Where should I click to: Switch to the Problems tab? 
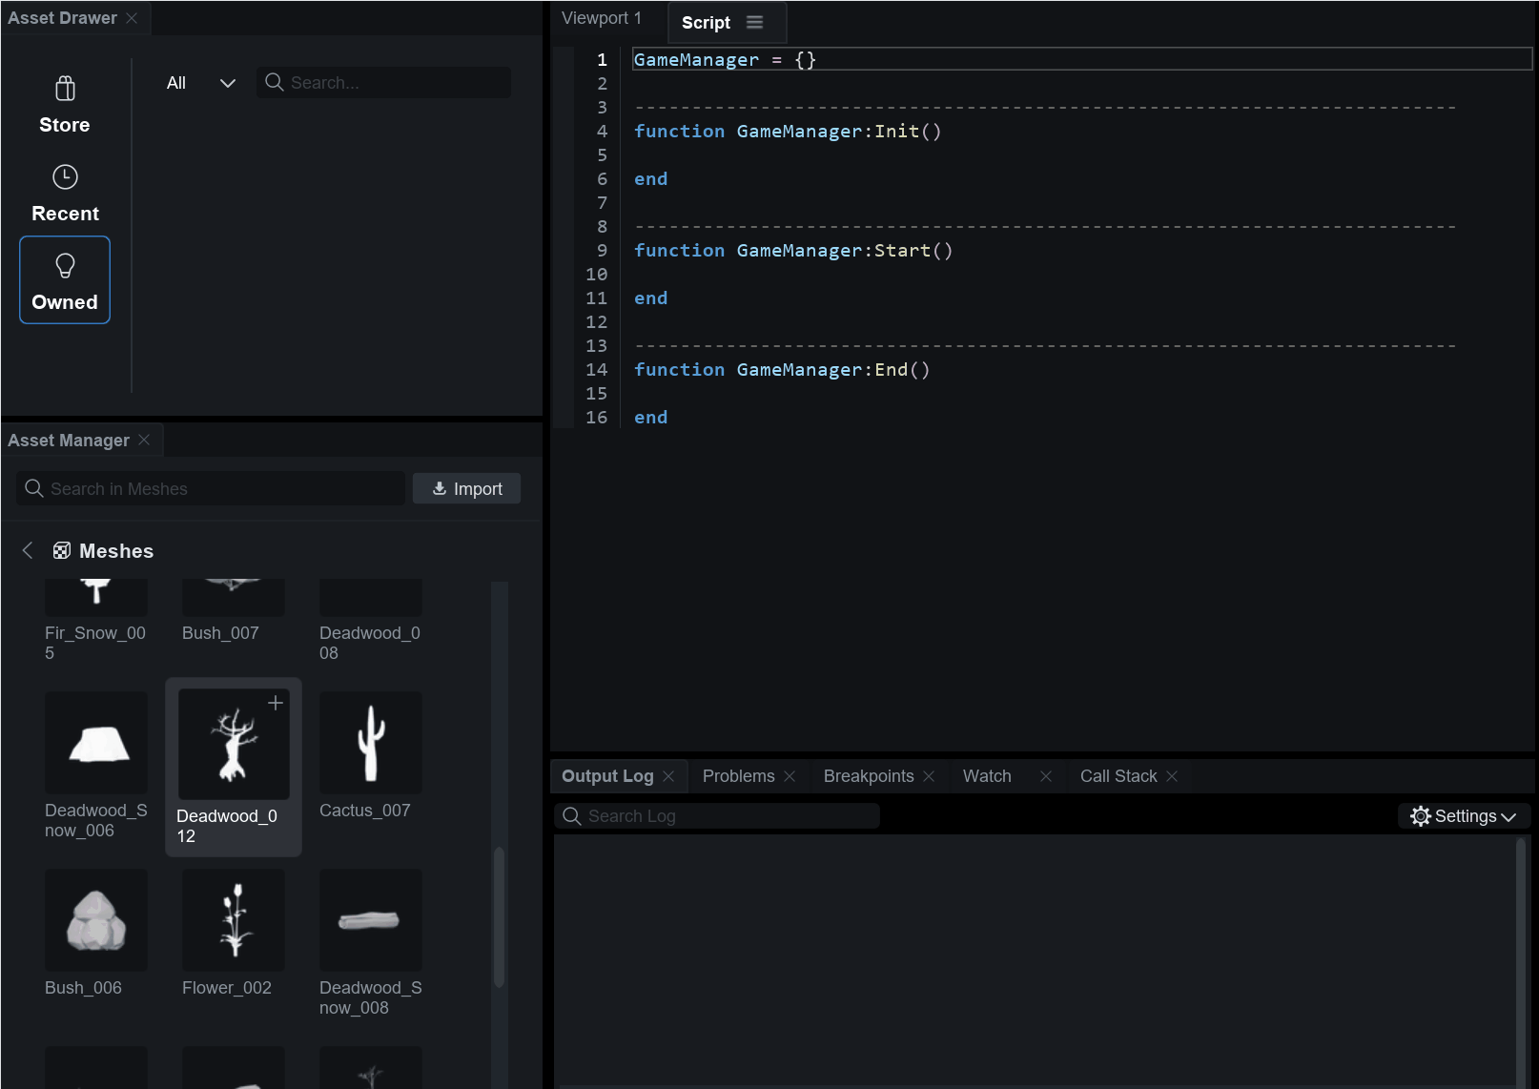tap(738, 776)
